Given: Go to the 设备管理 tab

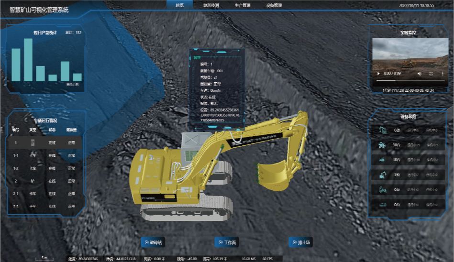Looking at the screenshot, I should (274, 6).
